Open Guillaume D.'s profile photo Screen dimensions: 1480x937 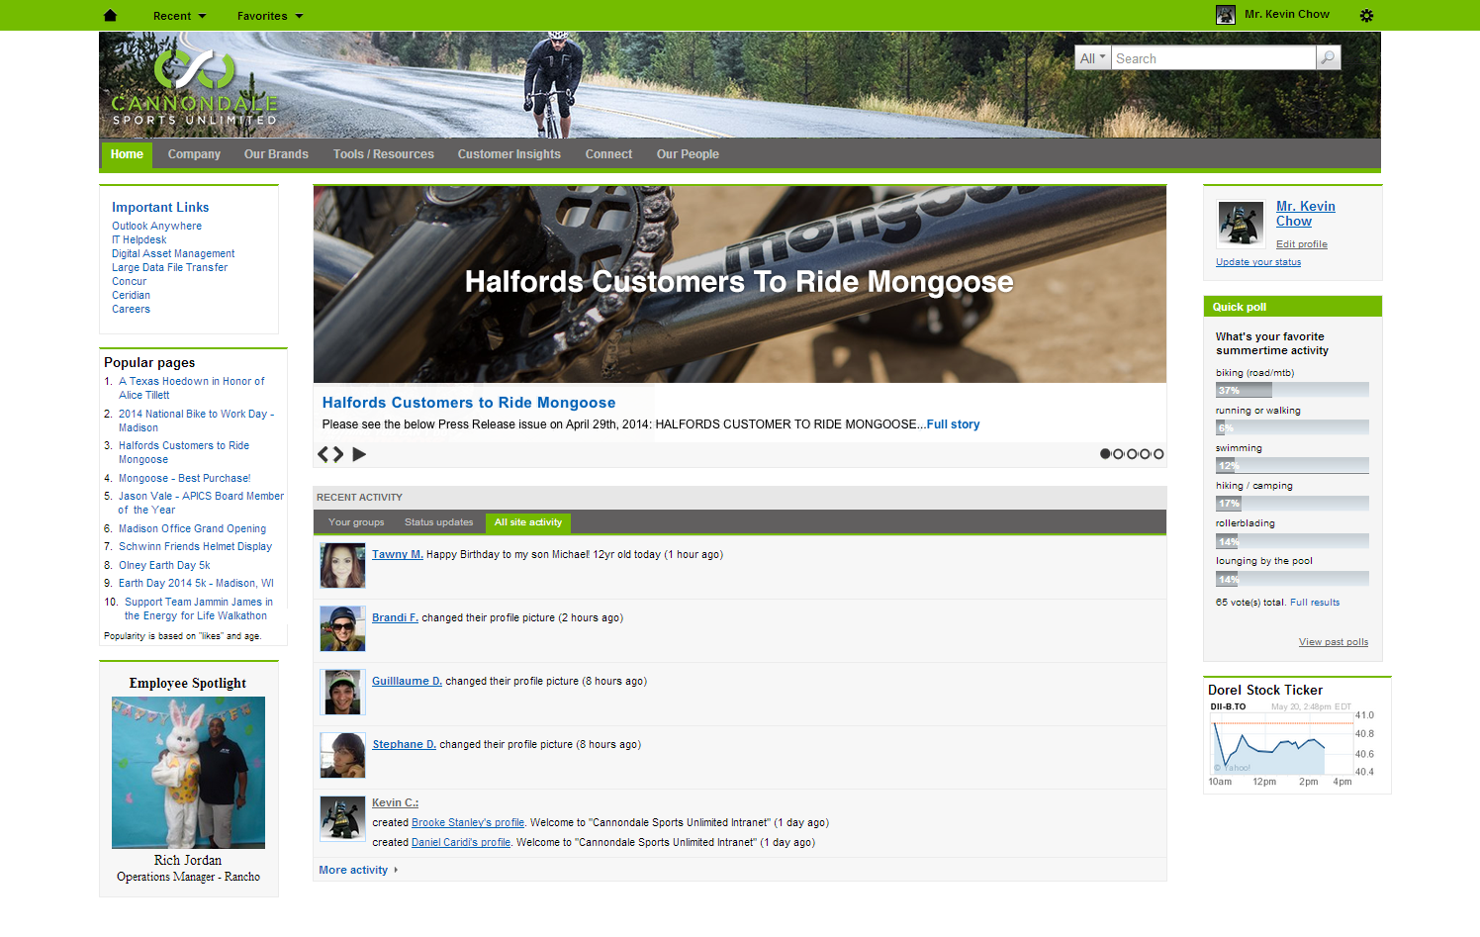pyautogui.click(x=342, y=693)
